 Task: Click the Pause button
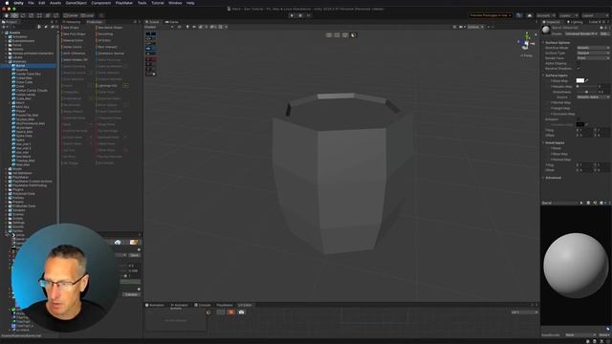(300, 15)
